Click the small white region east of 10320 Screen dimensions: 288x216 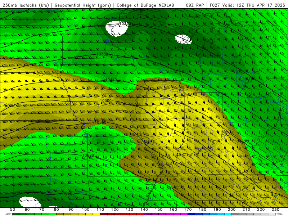(x=183, y=39)
